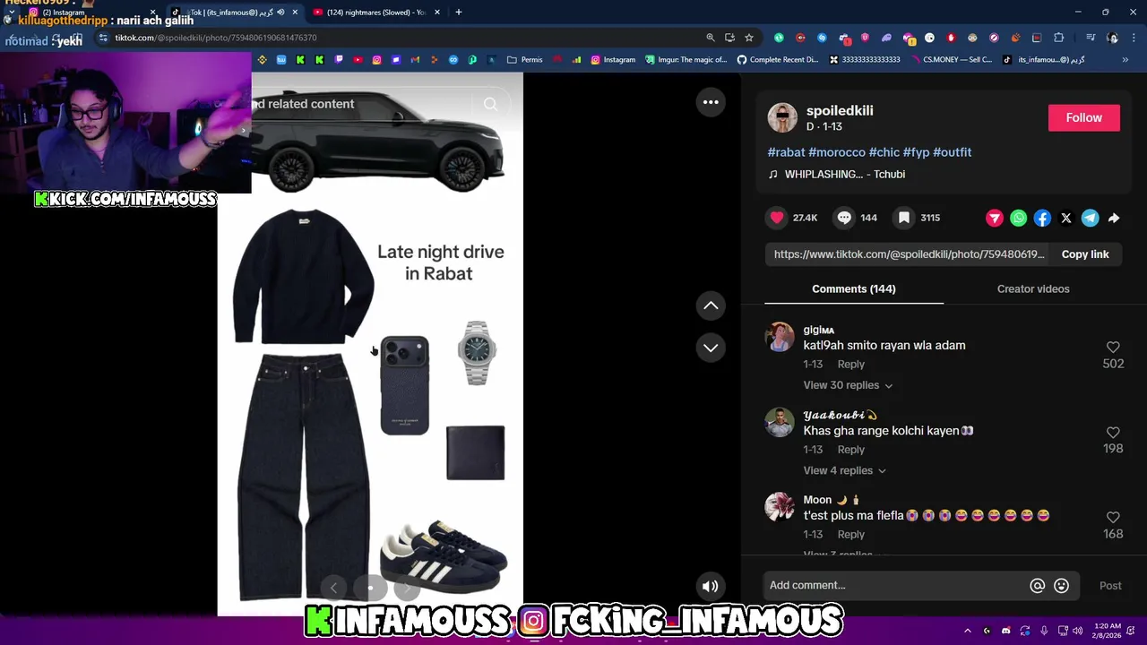Open the spoiledkili username link

(840, 110)
